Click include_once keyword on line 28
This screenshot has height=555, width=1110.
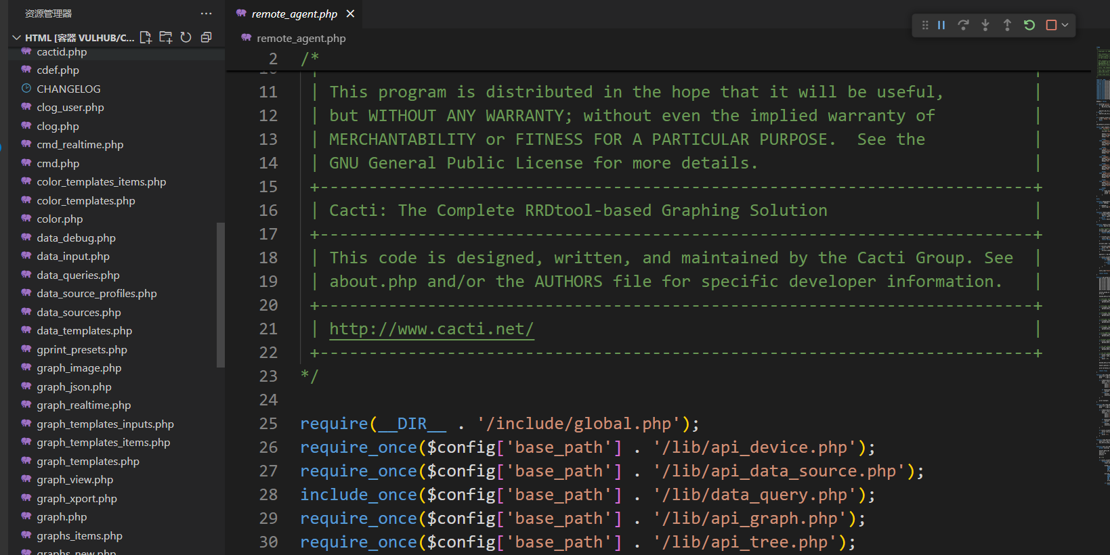[358, 495]
